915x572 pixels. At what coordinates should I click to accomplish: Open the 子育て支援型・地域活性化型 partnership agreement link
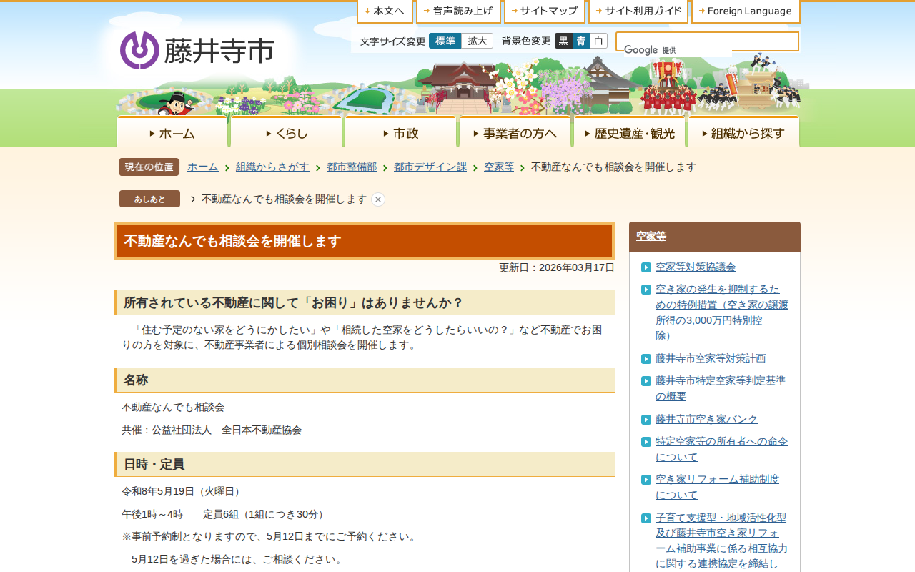(722, 541)
